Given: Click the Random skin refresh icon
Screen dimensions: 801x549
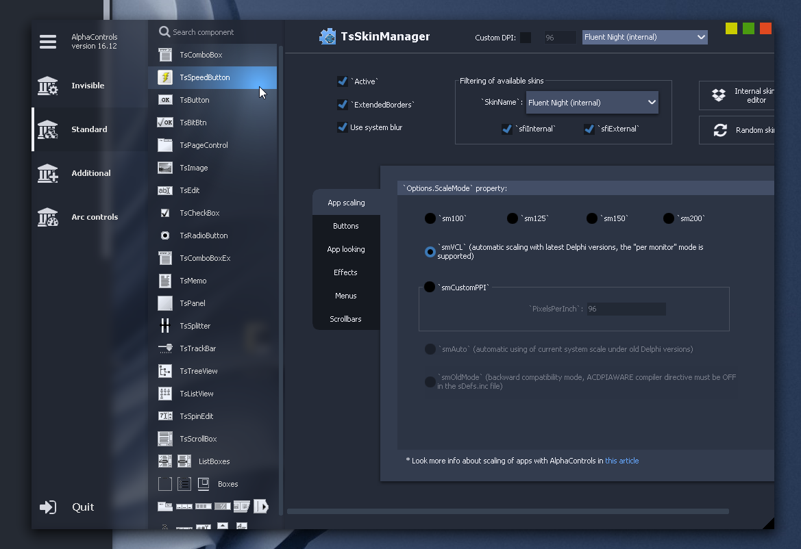Looking at the screenshot, I should (720, 130).
